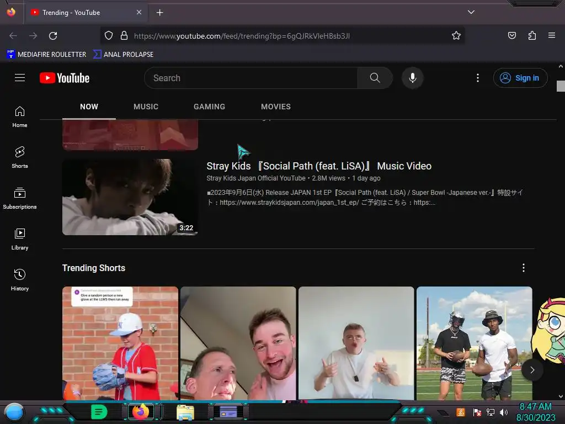
Task: Show next Trending Shorts with arrow
Action: [532, 370]
